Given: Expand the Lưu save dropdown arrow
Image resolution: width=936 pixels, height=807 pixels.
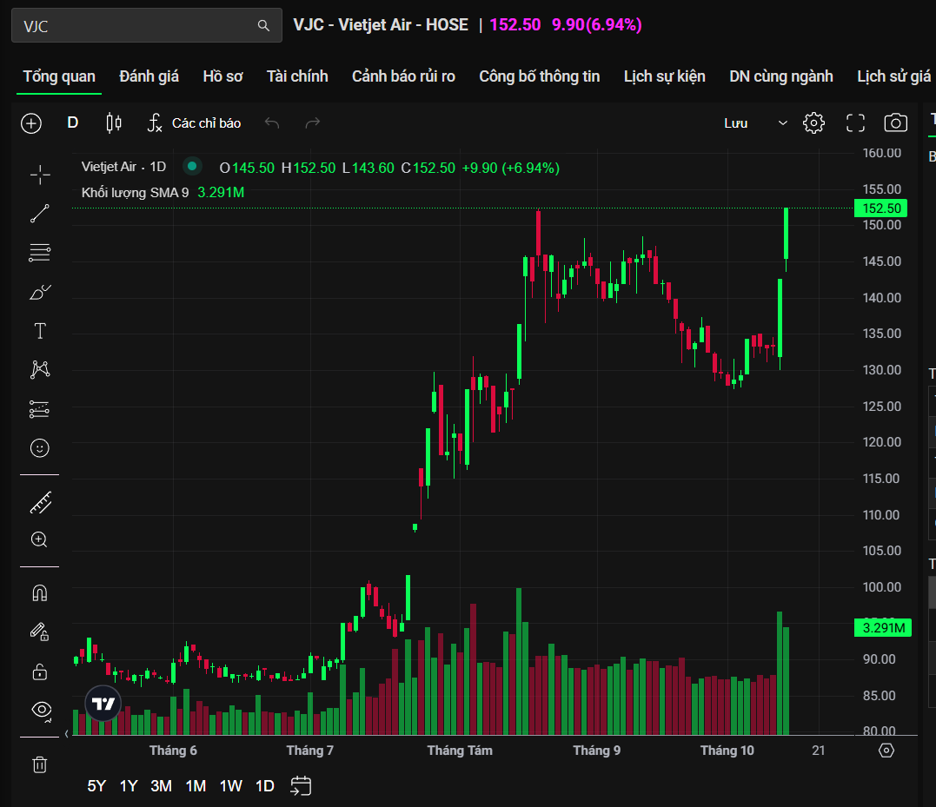Looking at the screenshot, I should click(x=783, y=123).
